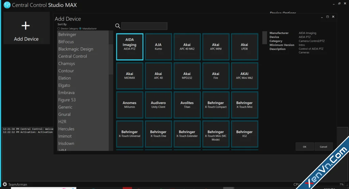This screenshot has width=349, height=189.
Task: Select the Akai APC 40 MK2 tile
Action: (x=187, y=47)
